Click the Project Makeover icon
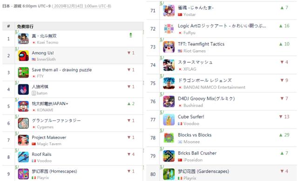This screenshot has height=181, width=298. click(23, 140)
